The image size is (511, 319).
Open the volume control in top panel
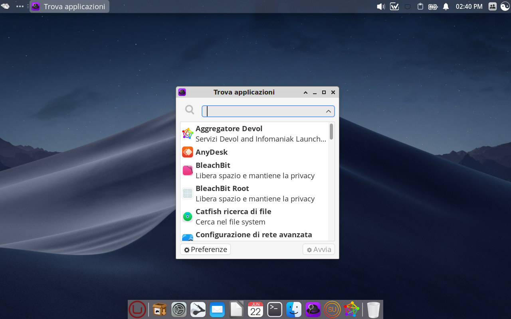381,6
